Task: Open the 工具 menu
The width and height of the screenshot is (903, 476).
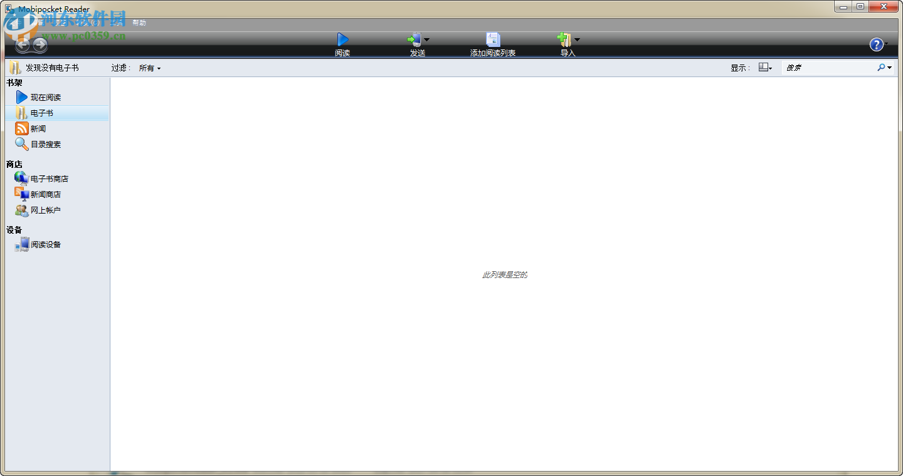Action: pyautogui.click(x=116, y=23)
